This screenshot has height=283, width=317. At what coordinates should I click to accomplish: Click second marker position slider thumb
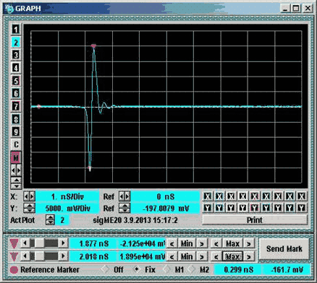(x=39, y=256)
